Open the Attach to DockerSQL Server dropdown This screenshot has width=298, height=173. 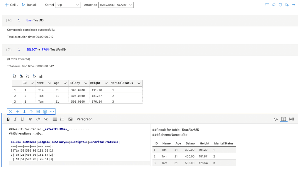(116, 5)
